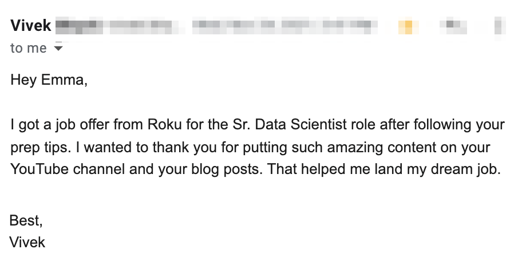Click the "Best," closing line

[26, 220]
